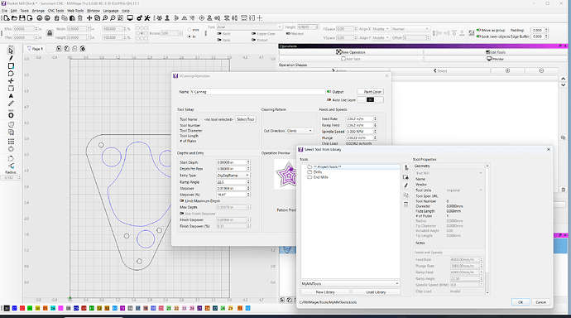Open the Cut Direction Climb dropdown
The width and height of the screenshot is (571, 318).
point(300,131)
